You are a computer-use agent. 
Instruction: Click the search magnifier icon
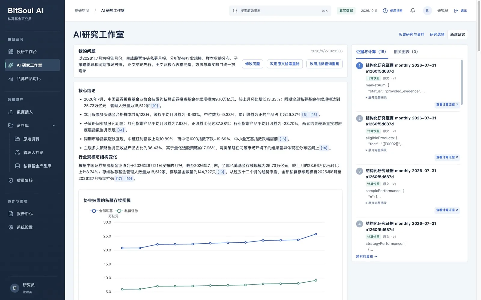click(x=235, y=10)
